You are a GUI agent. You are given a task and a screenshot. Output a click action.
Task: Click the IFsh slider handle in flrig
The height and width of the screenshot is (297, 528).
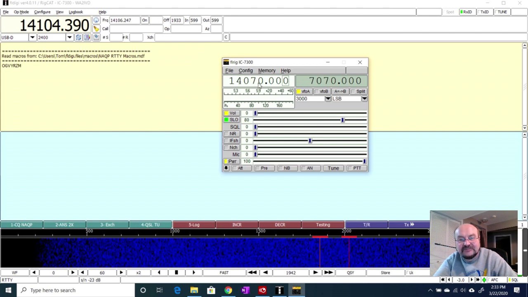310,141
